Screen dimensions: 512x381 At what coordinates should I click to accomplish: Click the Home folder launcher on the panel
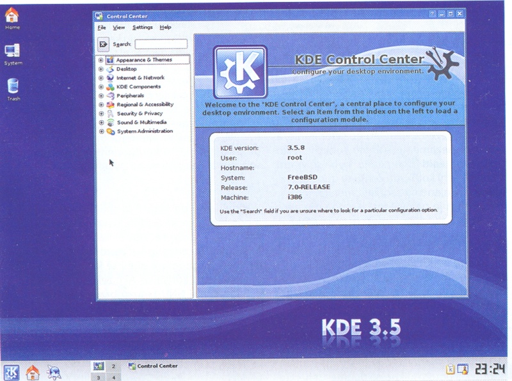[x=33, y=372]
